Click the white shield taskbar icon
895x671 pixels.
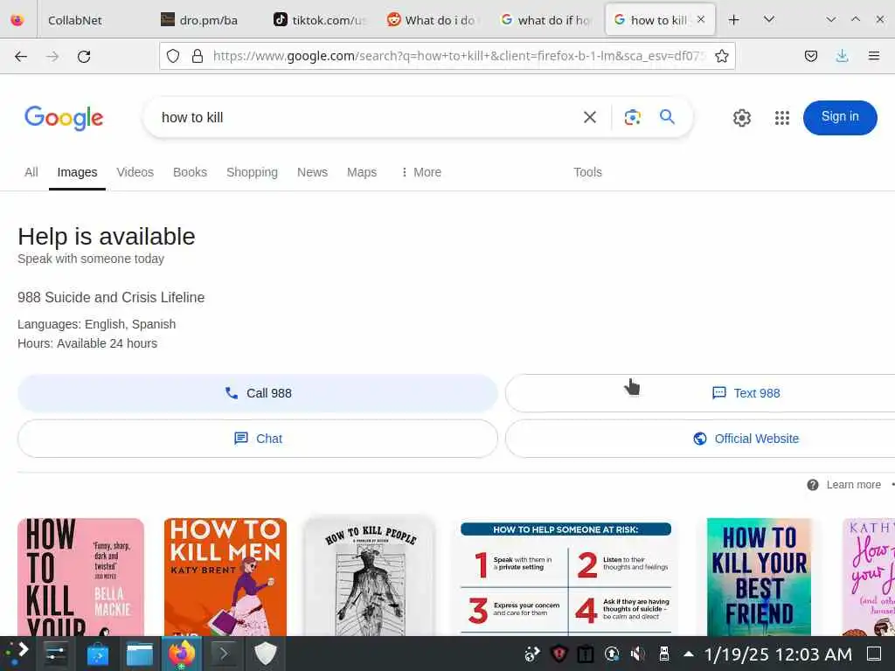pos(266,654)
